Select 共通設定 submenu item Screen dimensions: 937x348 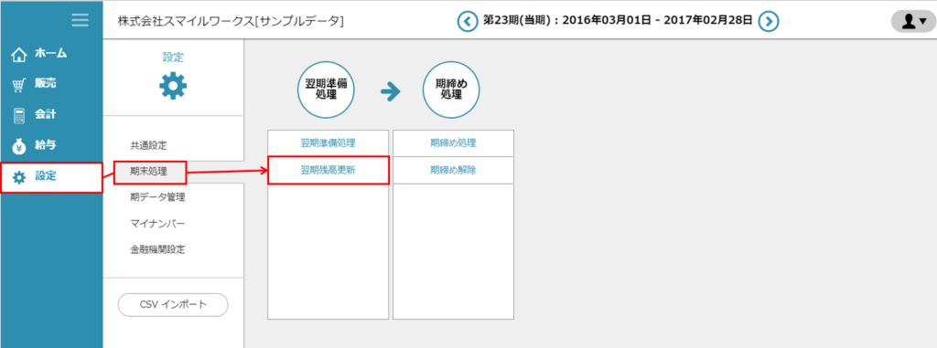click(148, 145)
